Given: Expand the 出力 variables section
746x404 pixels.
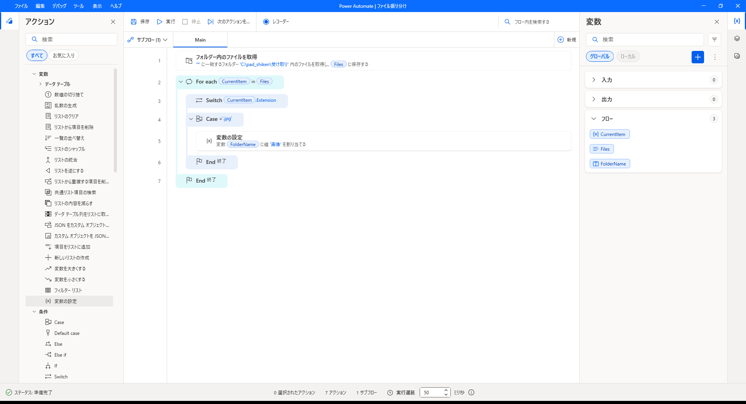Looking at the screenshot, I should [594, 99].
